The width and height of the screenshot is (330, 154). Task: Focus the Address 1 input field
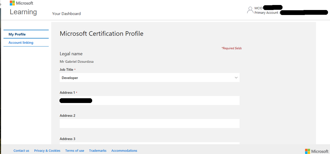click(x=150, y=100)
